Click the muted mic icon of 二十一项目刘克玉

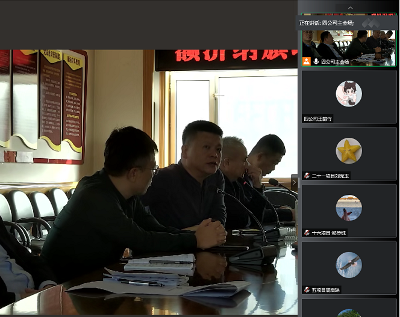coord(307,176)
